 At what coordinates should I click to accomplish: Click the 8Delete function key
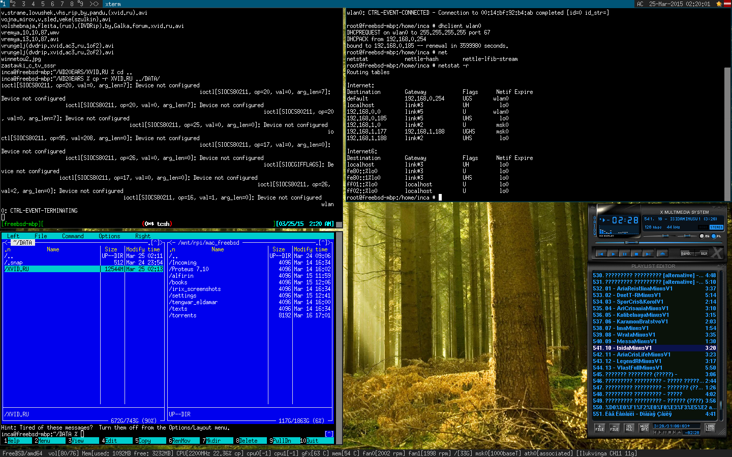click(x=250, y=441)
